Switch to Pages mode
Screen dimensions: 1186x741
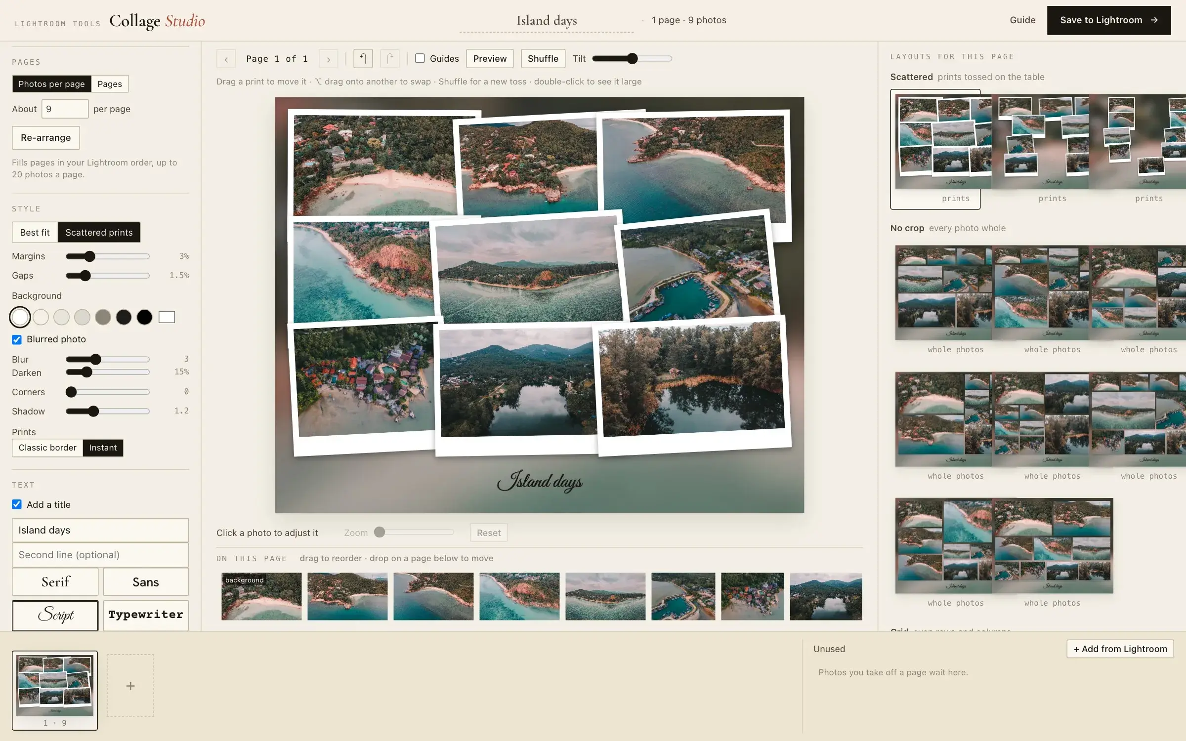pos(110,84)
